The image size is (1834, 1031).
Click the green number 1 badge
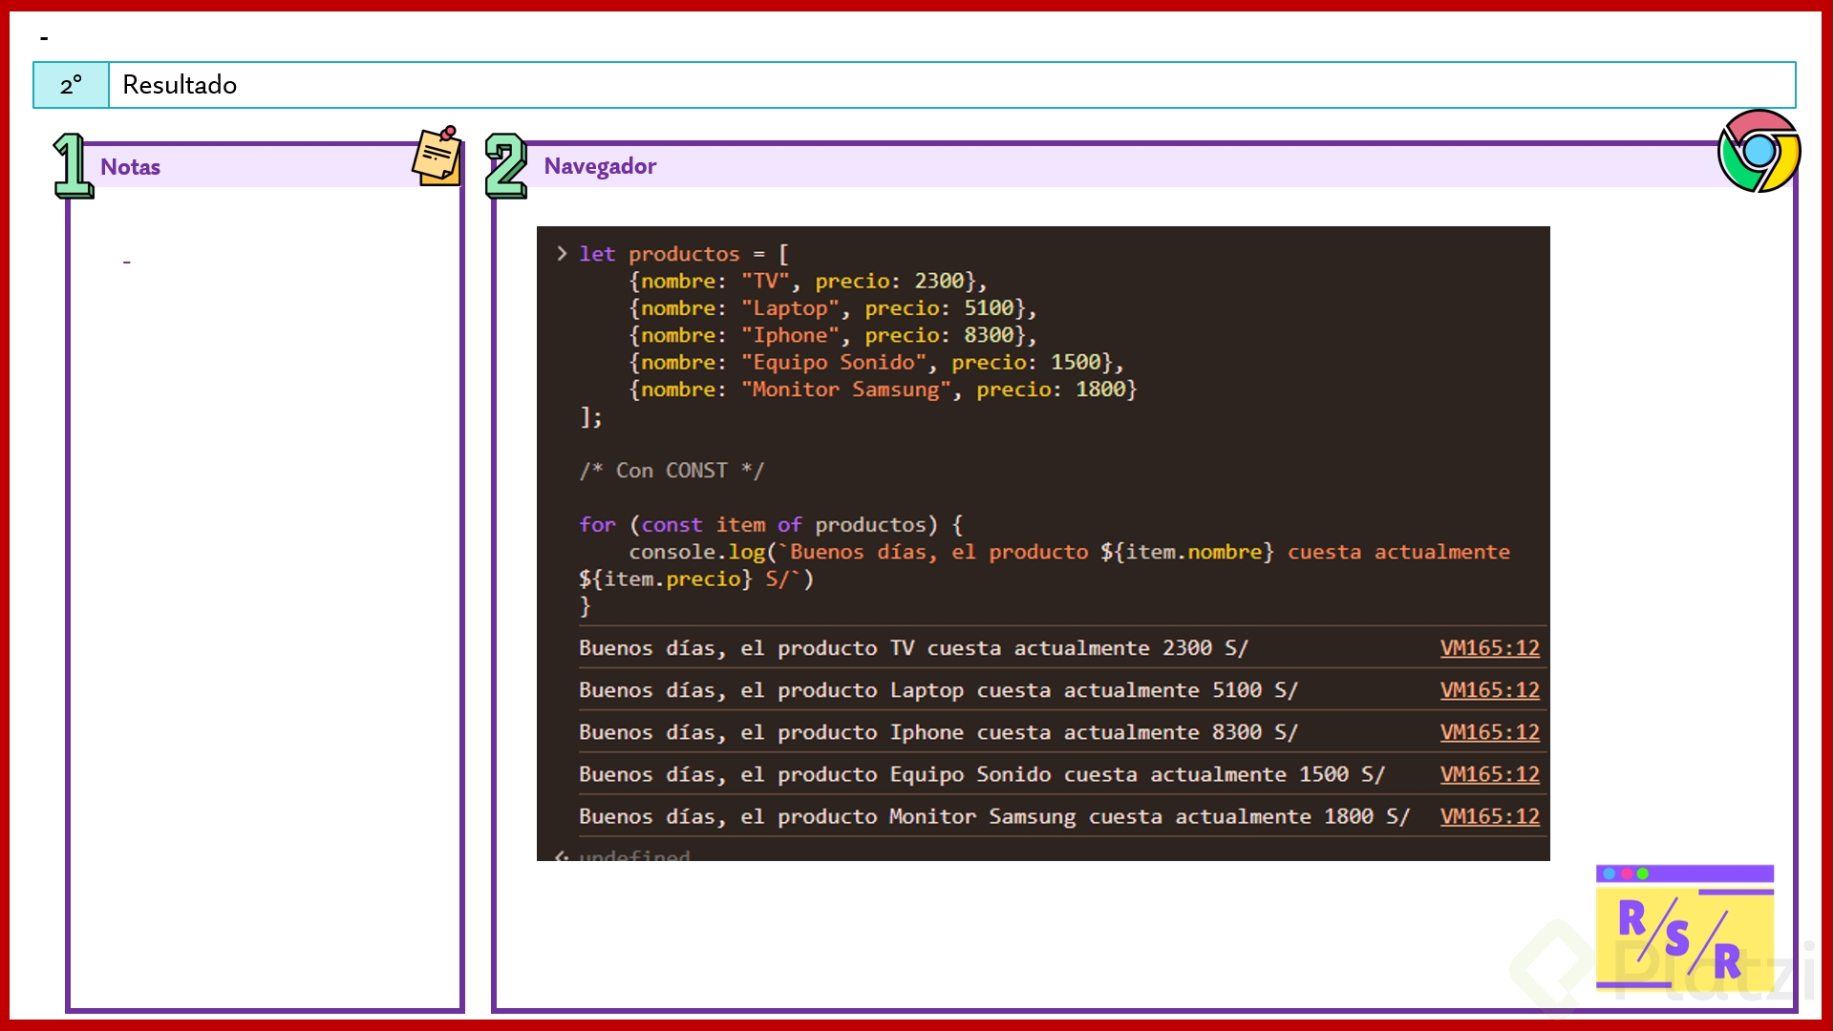point(73,166)
